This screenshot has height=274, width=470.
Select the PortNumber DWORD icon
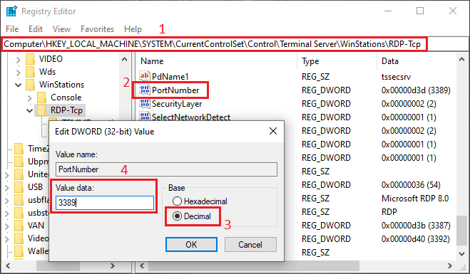click(145, 90)
